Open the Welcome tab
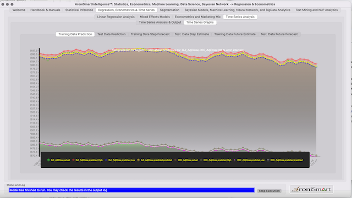This screenshot has width=352, height=198. (x=19, y=10)
